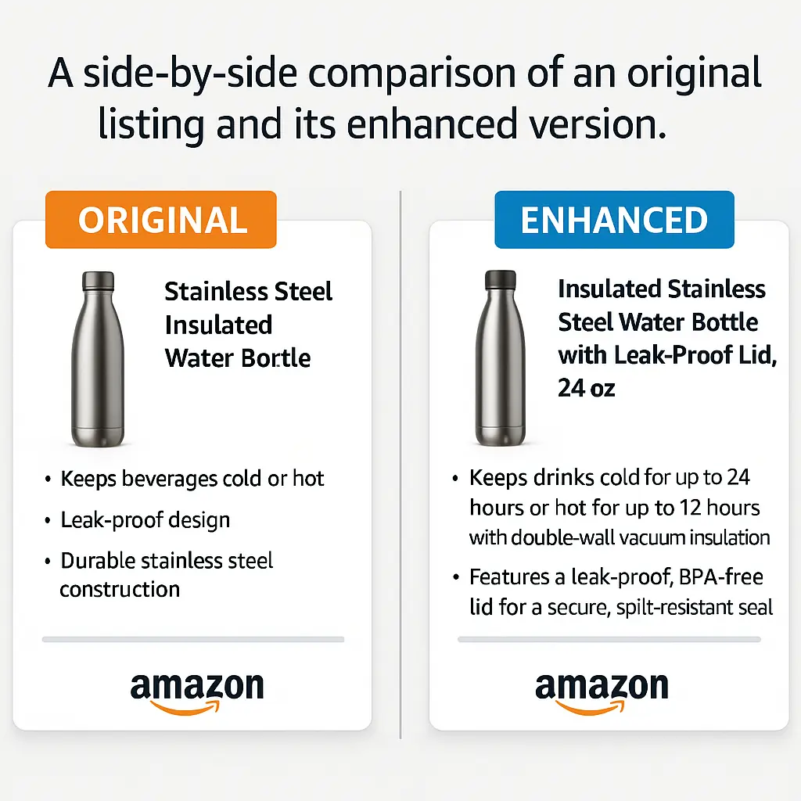801x801 pixels.
Task: Select the "Keeps beverages cold or hot" bullet
Action: 192,479
